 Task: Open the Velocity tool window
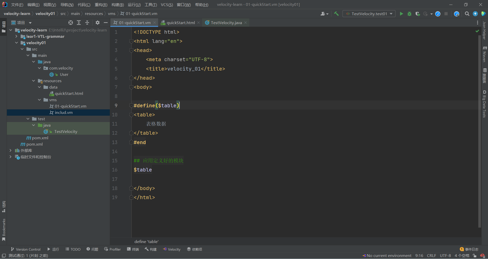172,249
